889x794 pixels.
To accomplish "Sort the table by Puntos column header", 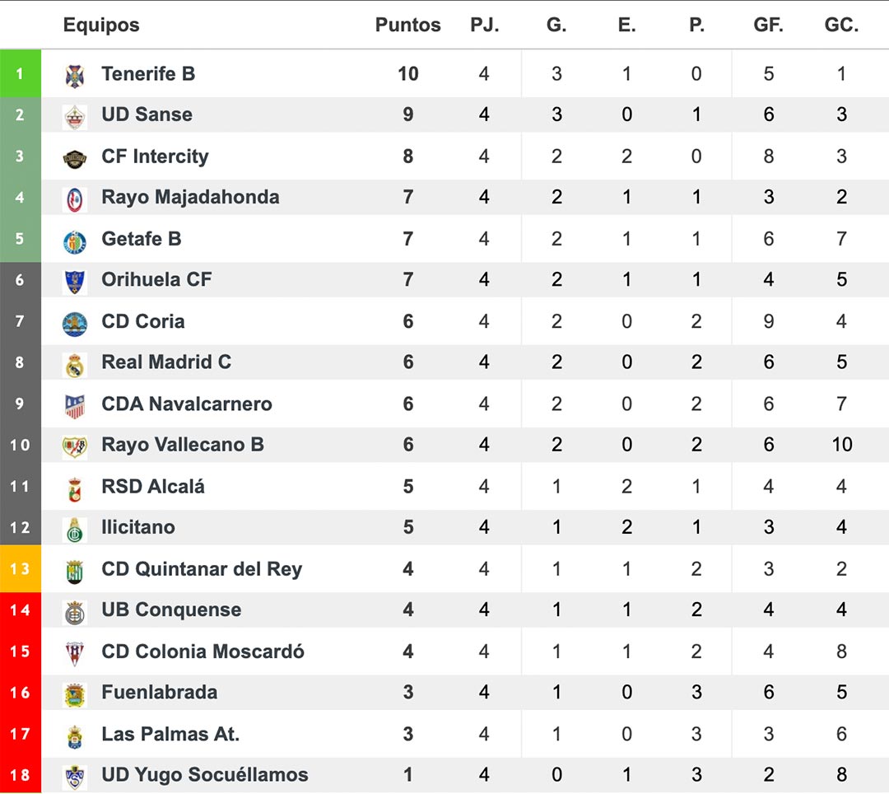I will tap(407, 25).
